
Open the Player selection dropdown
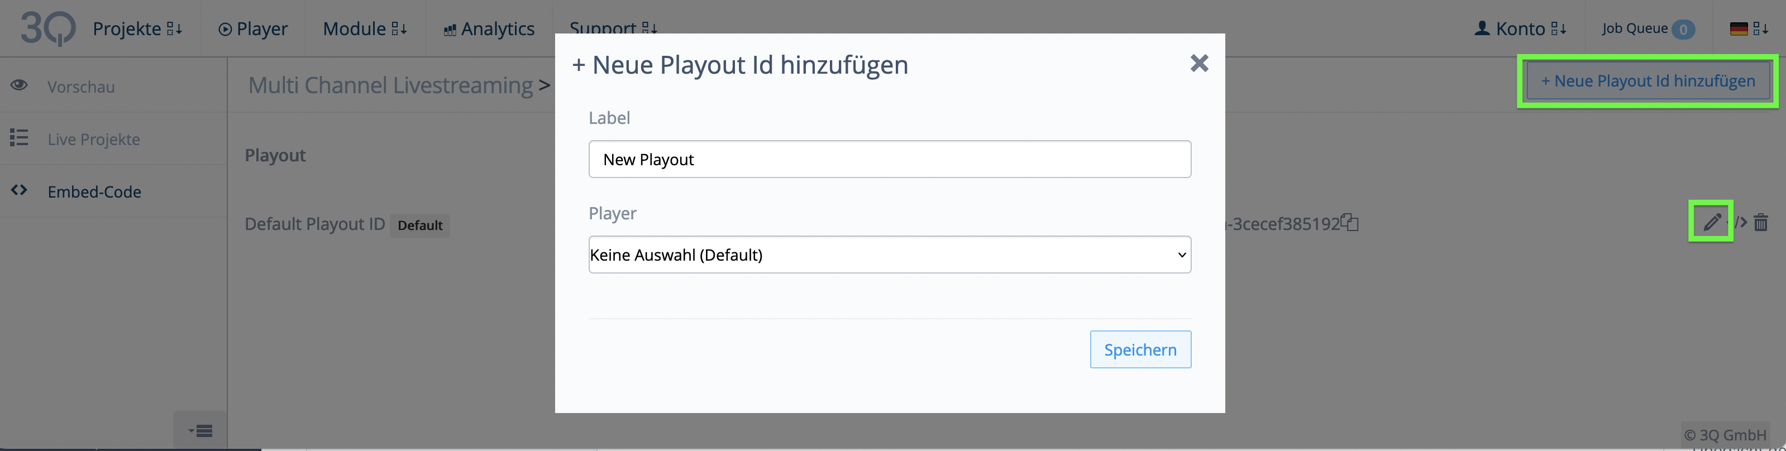[890, 255]
